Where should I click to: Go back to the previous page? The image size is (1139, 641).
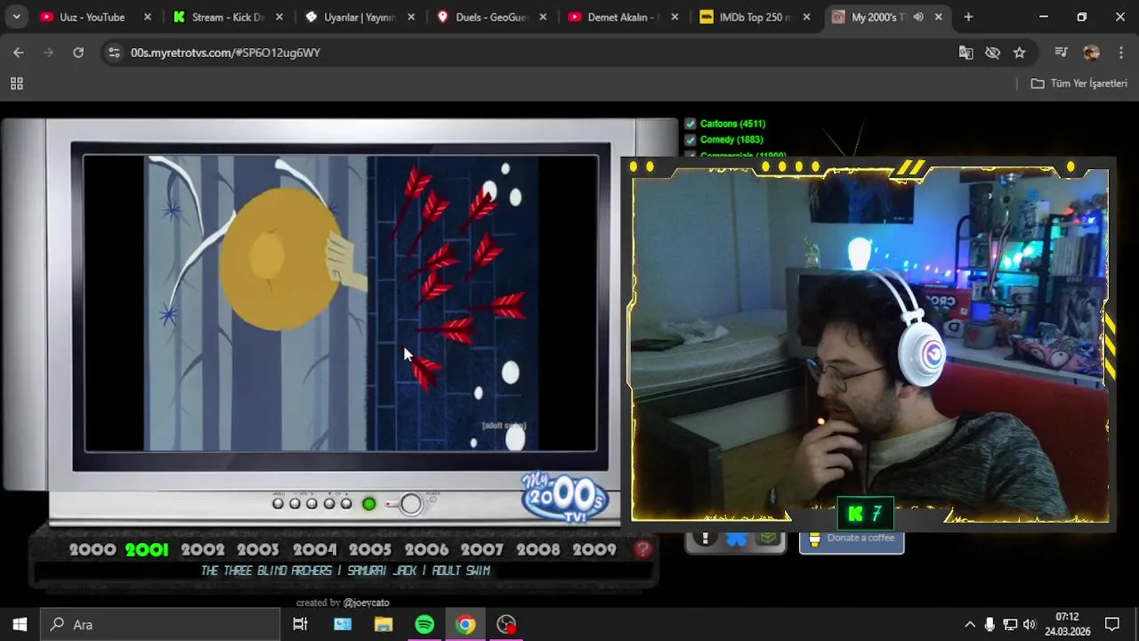coord(19,53)
